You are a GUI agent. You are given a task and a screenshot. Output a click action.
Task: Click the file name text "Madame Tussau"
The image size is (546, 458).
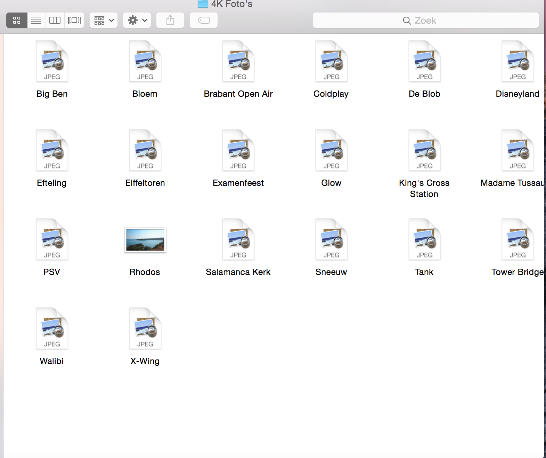513,183
